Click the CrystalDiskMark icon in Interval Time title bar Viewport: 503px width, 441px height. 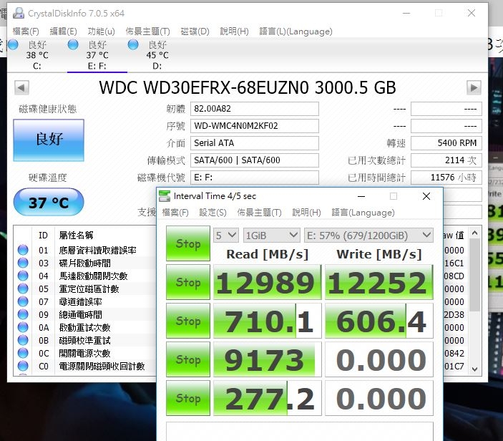pyautogui.click(x=165, y=196)
